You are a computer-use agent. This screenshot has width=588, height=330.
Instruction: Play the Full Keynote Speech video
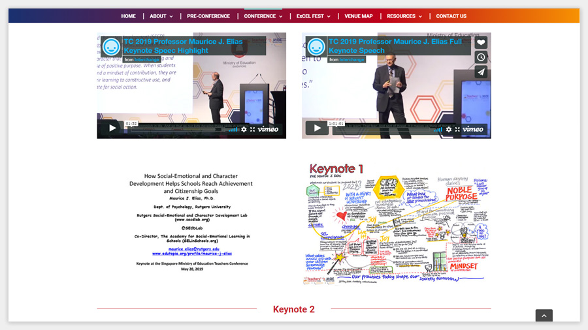[318, 128]
